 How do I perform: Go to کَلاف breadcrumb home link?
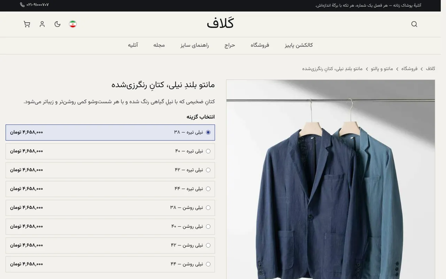430,69
